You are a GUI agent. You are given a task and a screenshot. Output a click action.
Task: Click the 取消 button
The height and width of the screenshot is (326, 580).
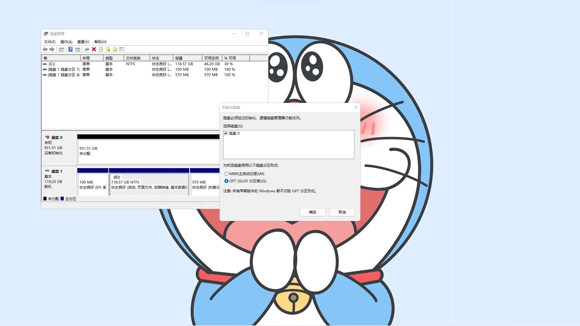(342, 212)
